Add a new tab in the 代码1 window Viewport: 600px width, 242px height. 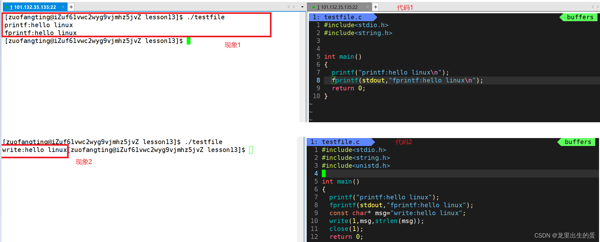(376, 7)
